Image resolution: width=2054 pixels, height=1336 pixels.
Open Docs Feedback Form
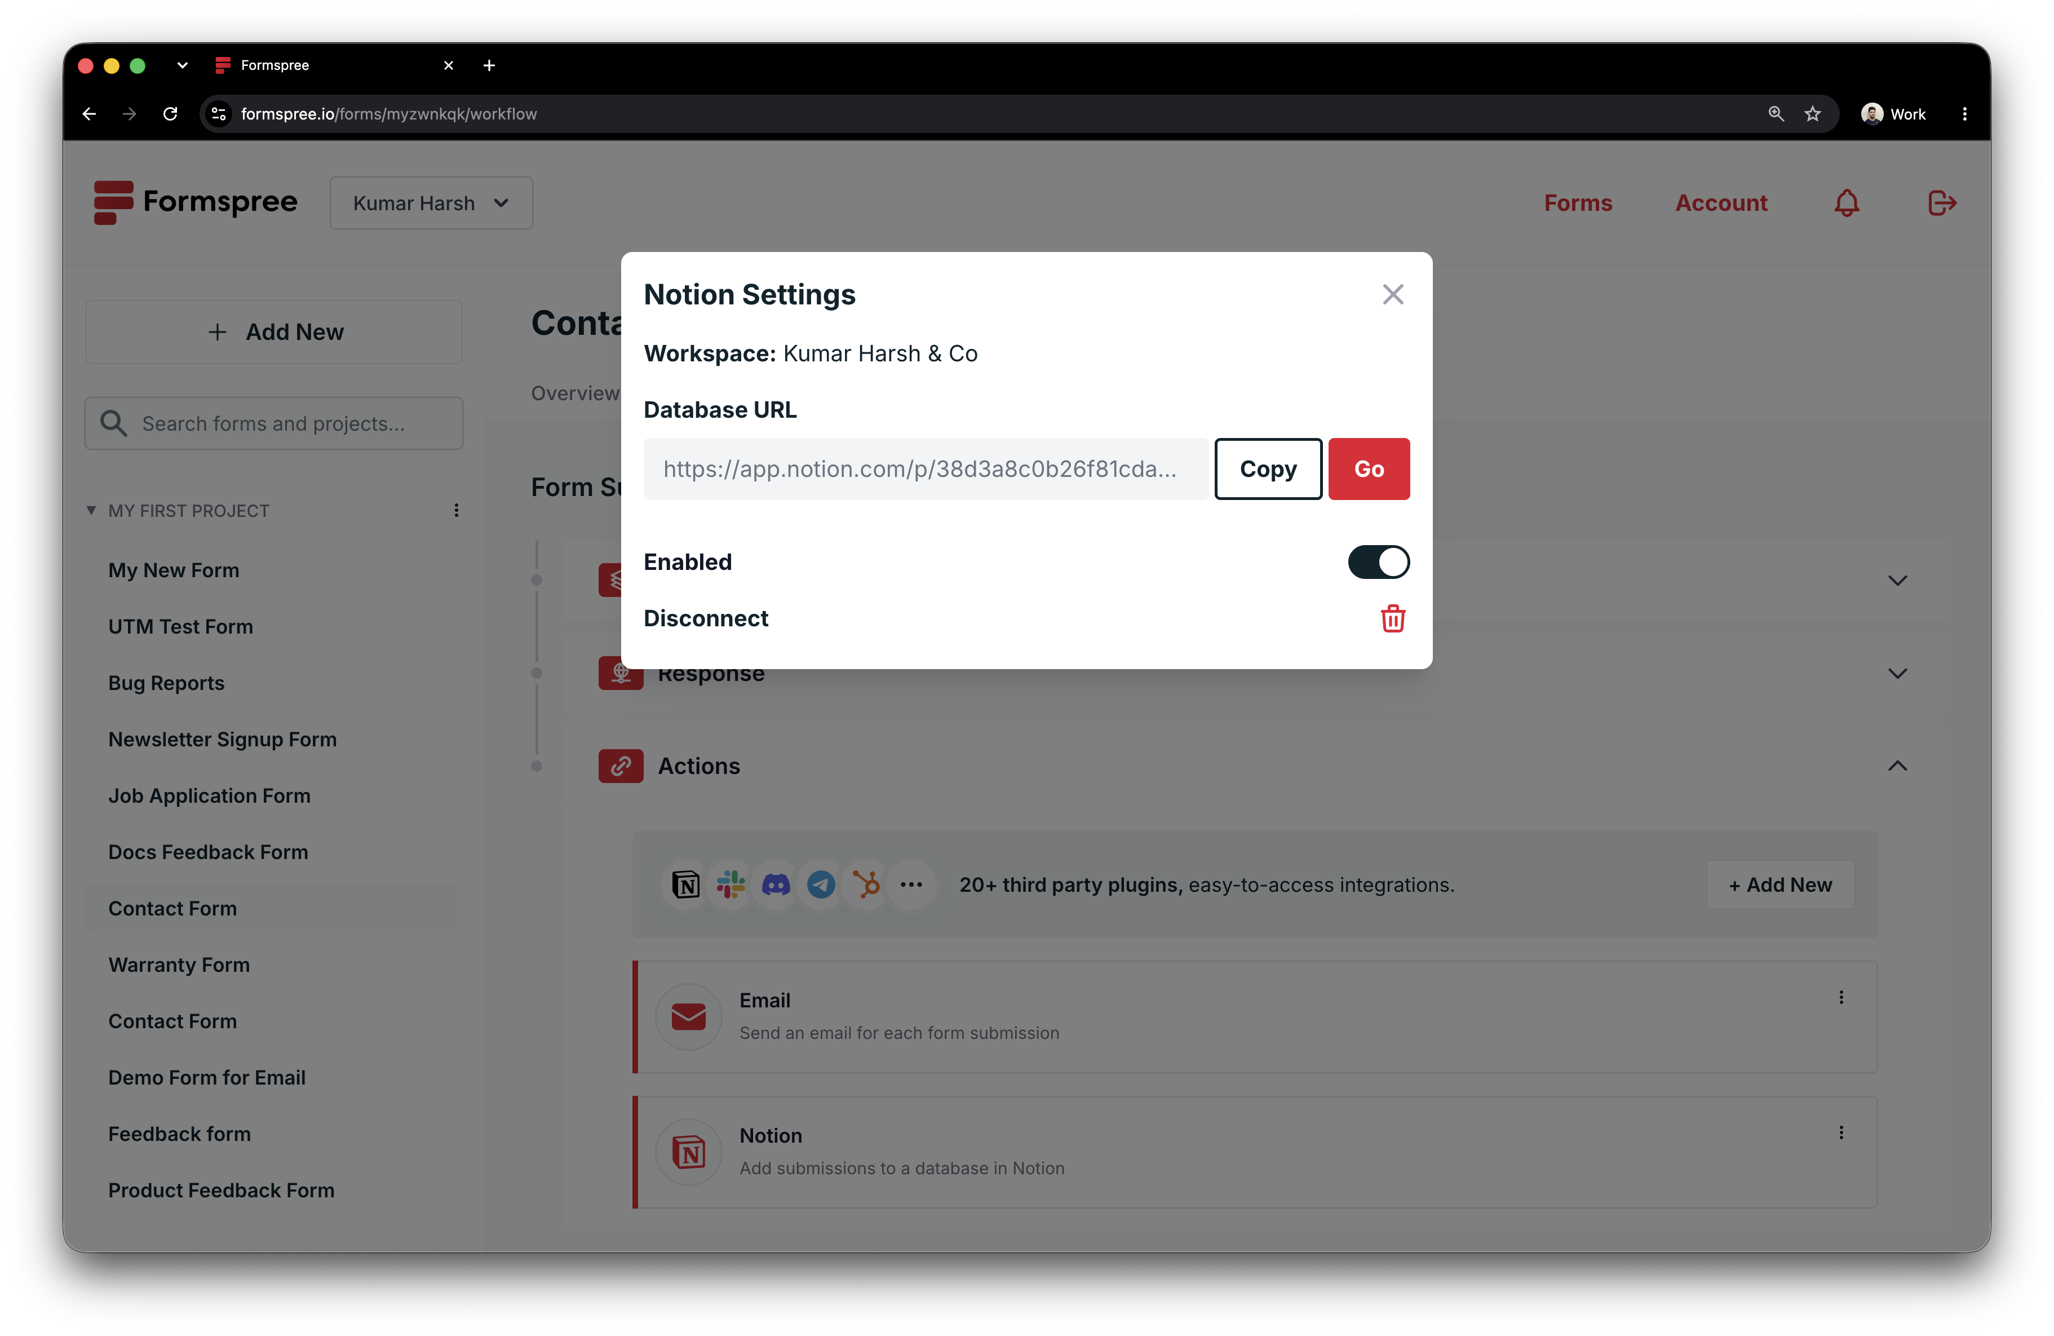coord(208,852)
